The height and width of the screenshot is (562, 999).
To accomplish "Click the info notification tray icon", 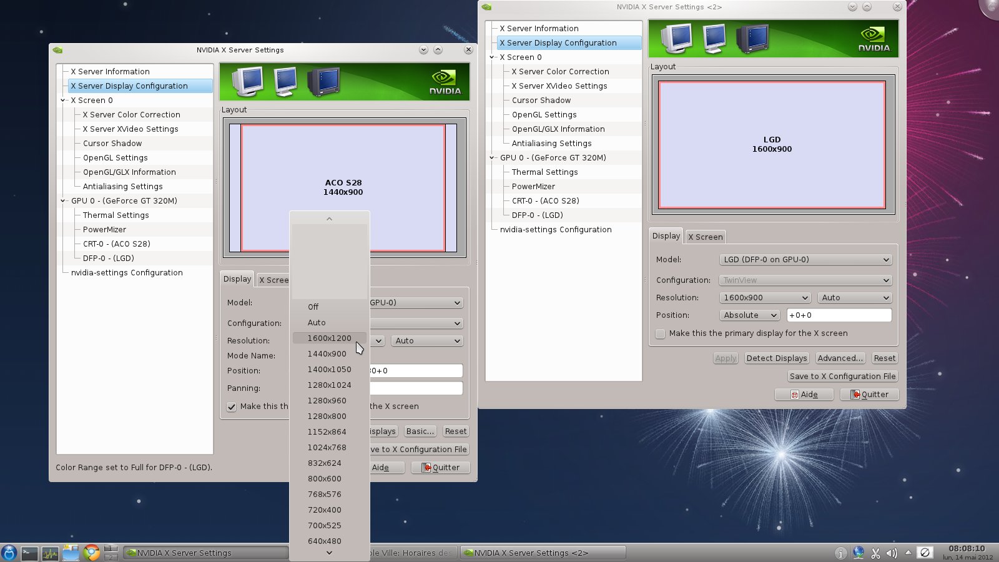I will [x=841, y=553].
